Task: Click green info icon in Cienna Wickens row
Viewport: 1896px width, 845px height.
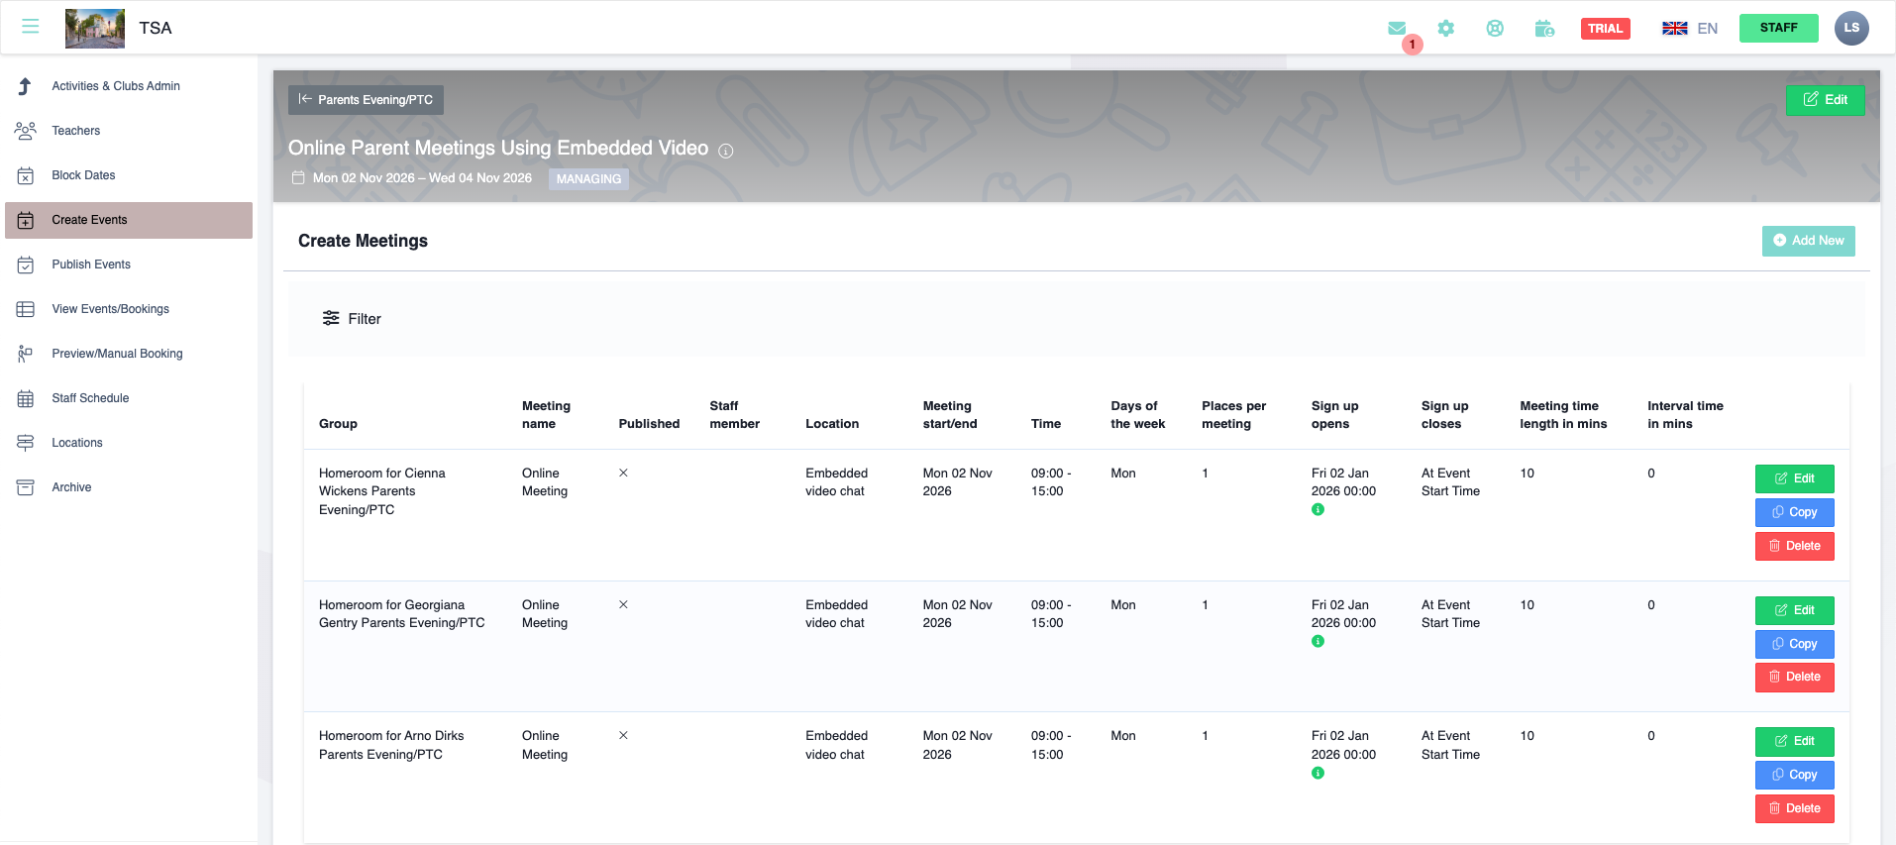Action: (1317, 510)
